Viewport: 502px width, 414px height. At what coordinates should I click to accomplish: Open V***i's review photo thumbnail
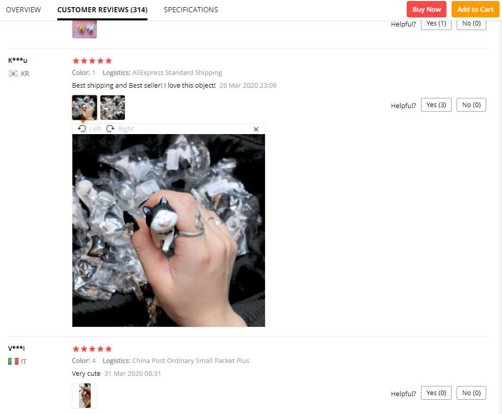(x=85, y=396)
